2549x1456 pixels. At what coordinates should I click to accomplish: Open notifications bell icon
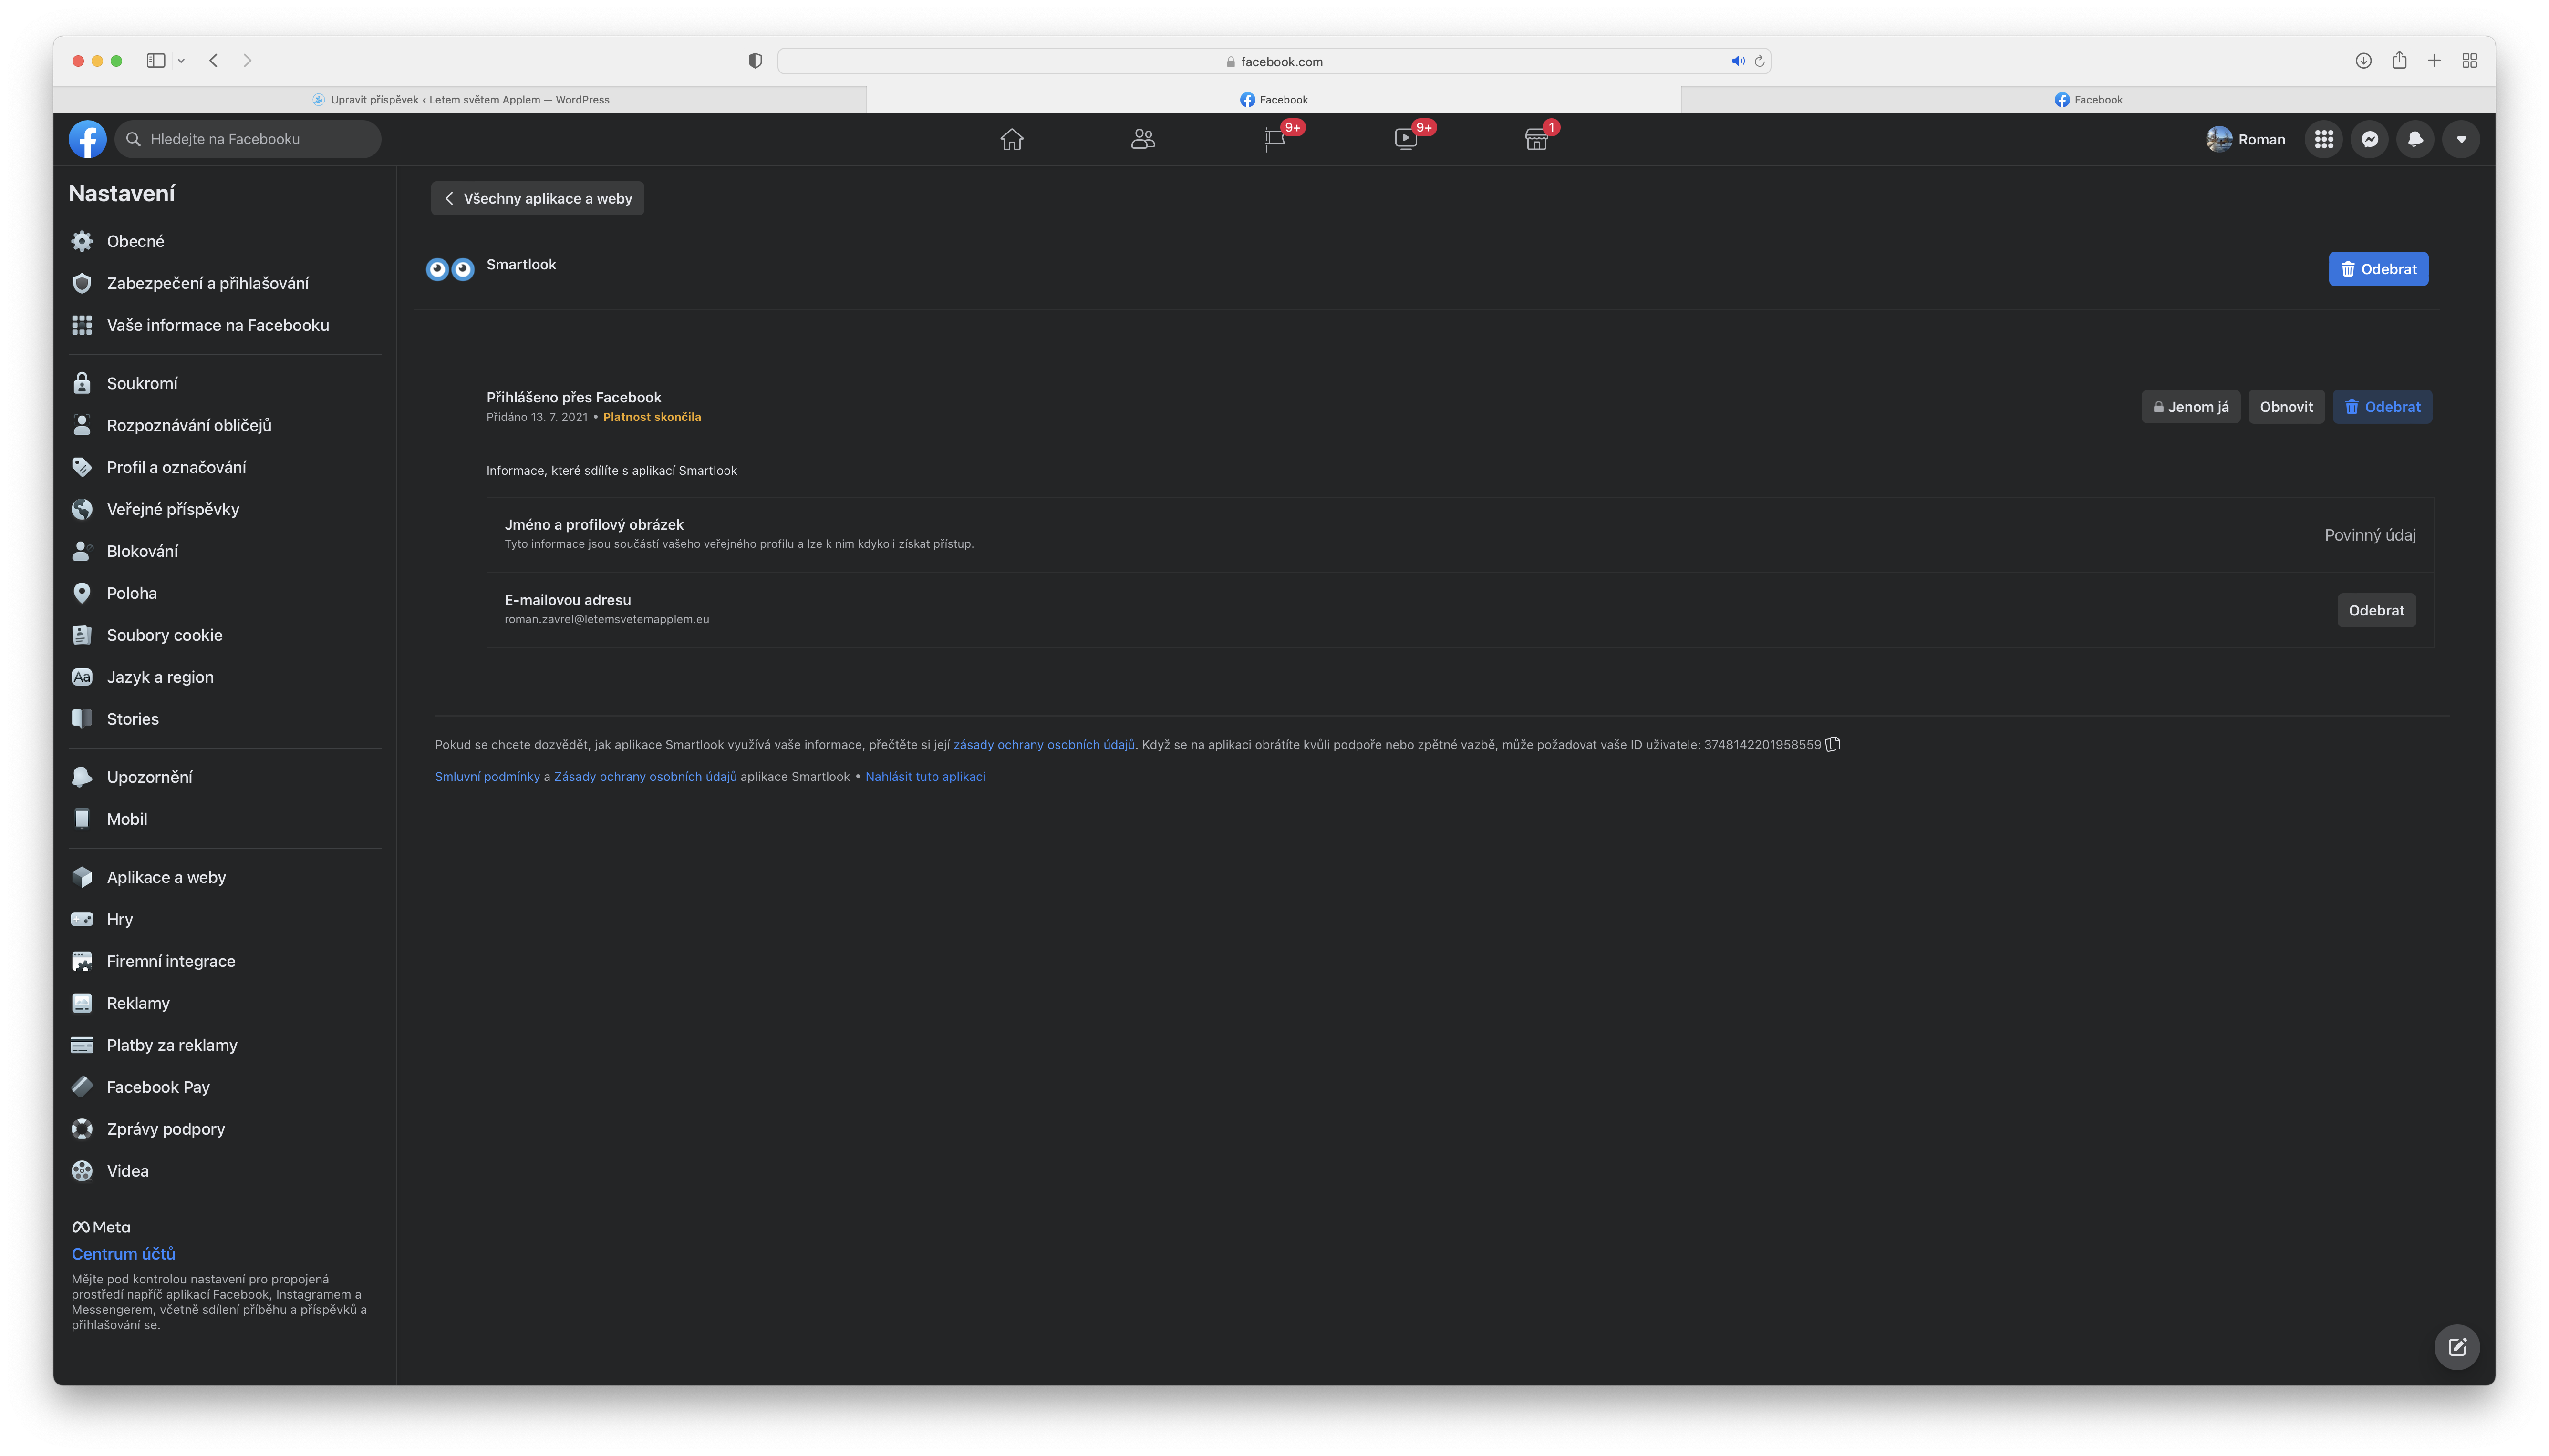point(2415,139)
